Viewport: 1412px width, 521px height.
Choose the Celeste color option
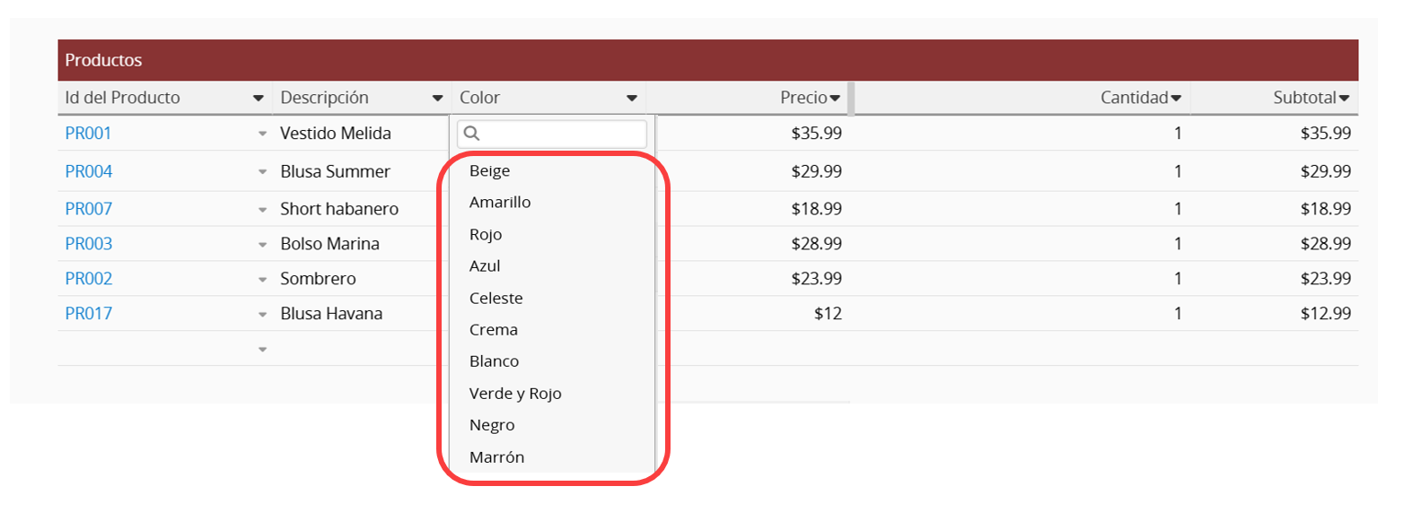pyautogui.click(x=496, y=299)
